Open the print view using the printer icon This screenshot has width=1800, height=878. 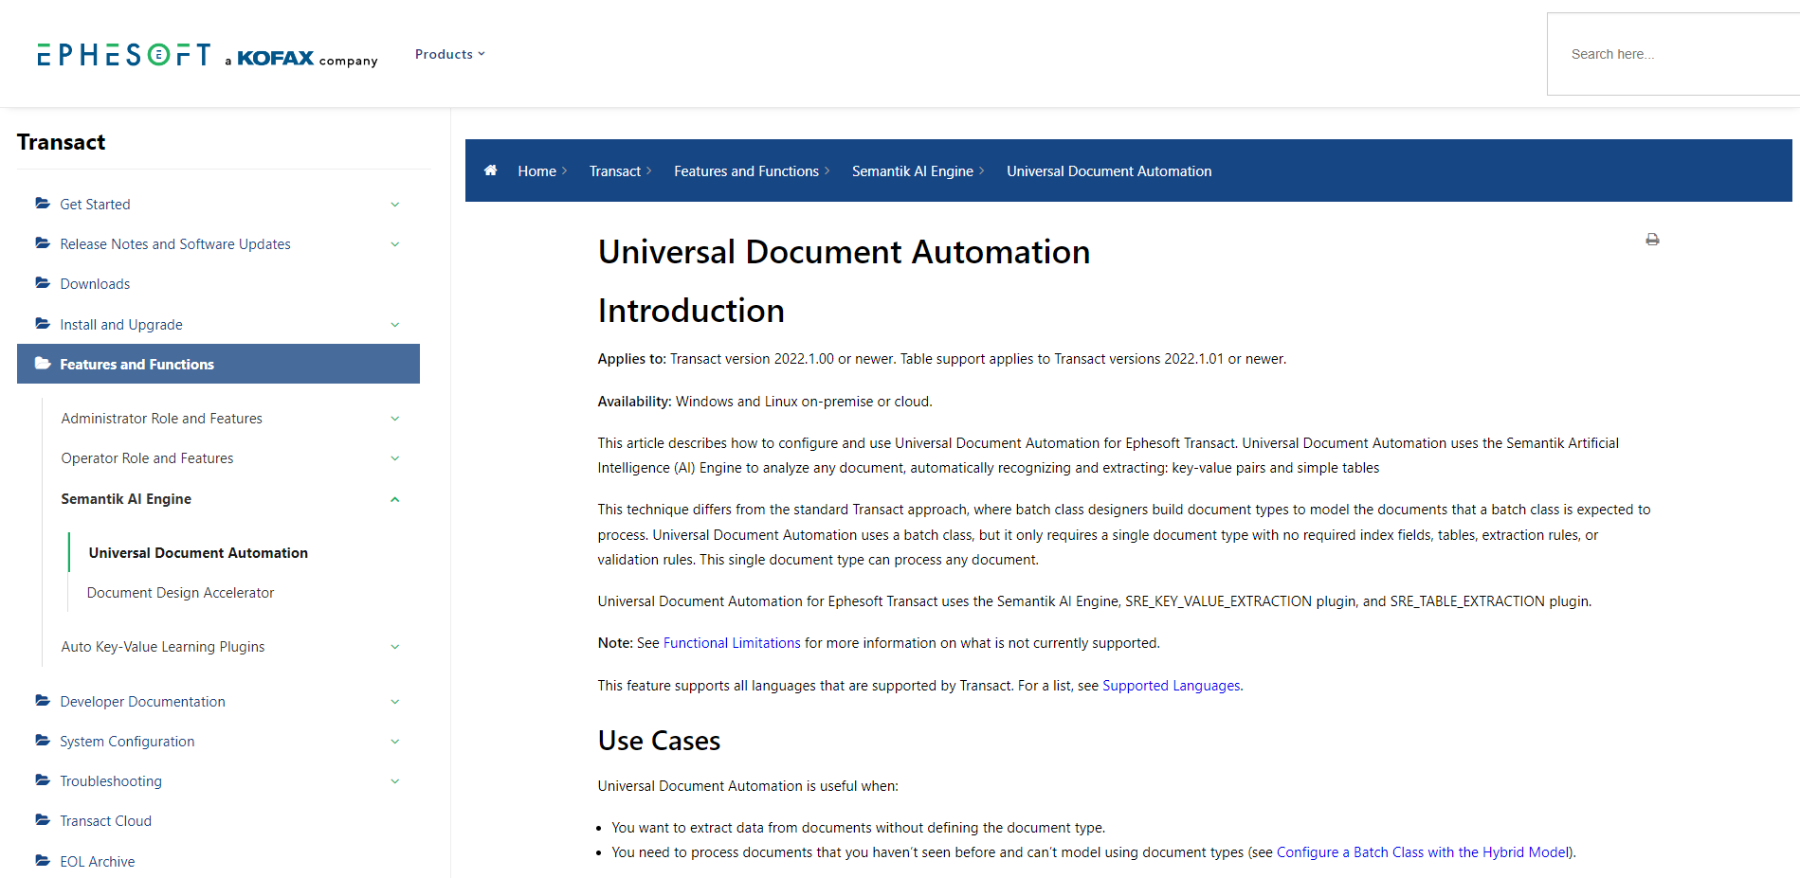click(1652, 240)
